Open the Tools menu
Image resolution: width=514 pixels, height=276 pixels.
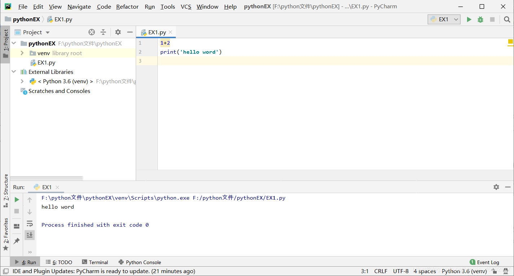tap(168, 6)
